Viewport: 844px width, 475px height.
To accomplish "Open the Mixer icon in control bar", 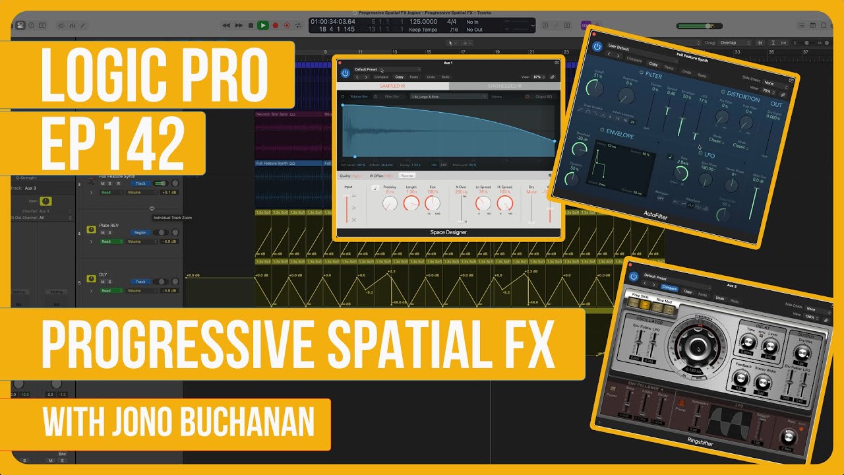I will coord(73,25).
